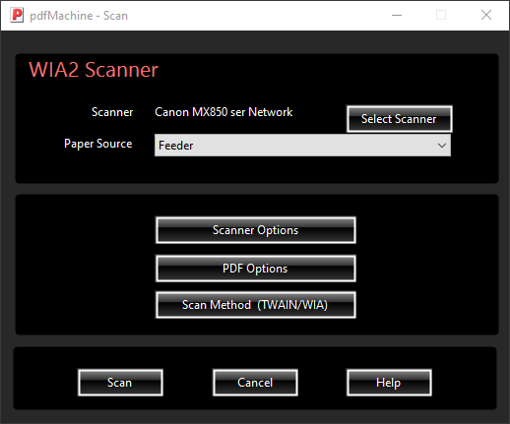510x424 pixels.
Task: Expand Paper Source using its chevron arrow
Action: pyautogui.click(x=442, y=146)
